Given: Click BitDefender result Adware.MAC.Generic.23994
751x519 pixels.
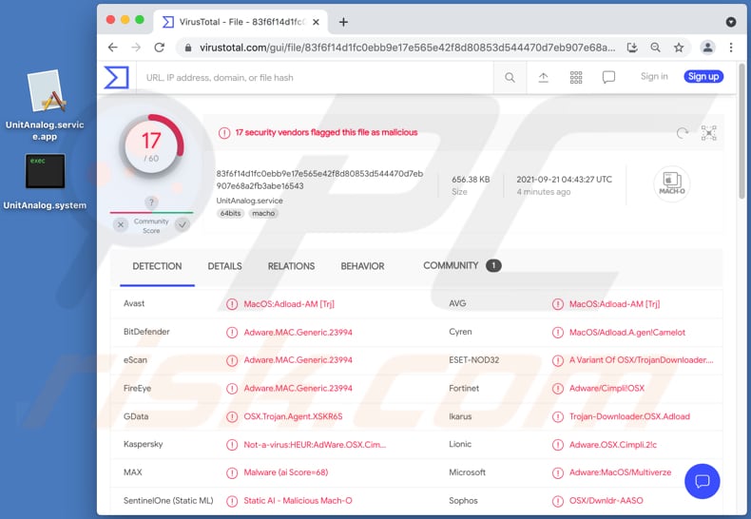Looking at the screenshot, I should 298,333.
